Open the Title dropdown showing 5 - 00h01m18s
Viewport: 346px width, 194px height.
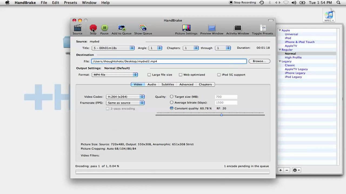[113, 48]
